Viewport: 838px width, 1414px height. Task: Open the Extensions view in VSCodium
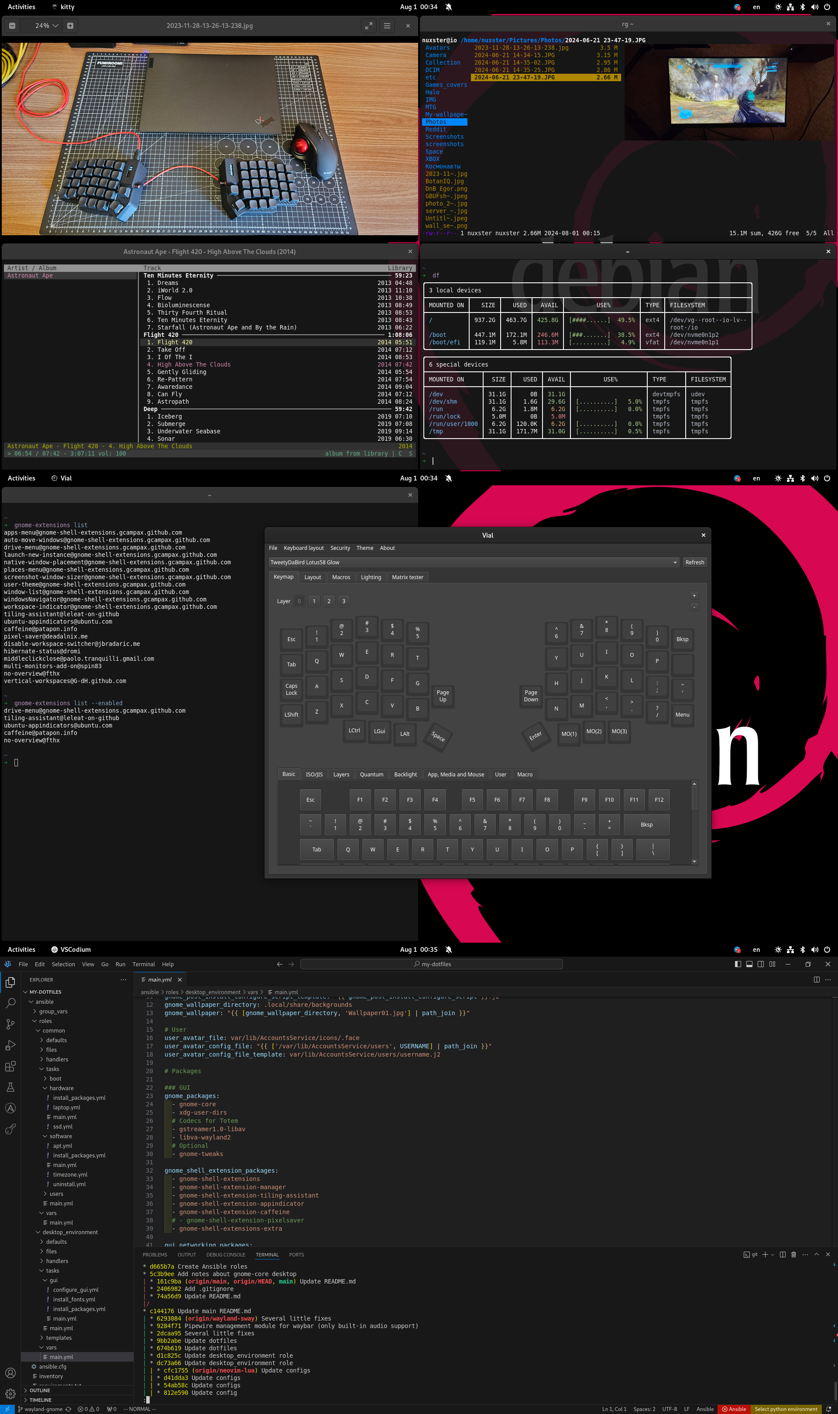coord(10,1066)
